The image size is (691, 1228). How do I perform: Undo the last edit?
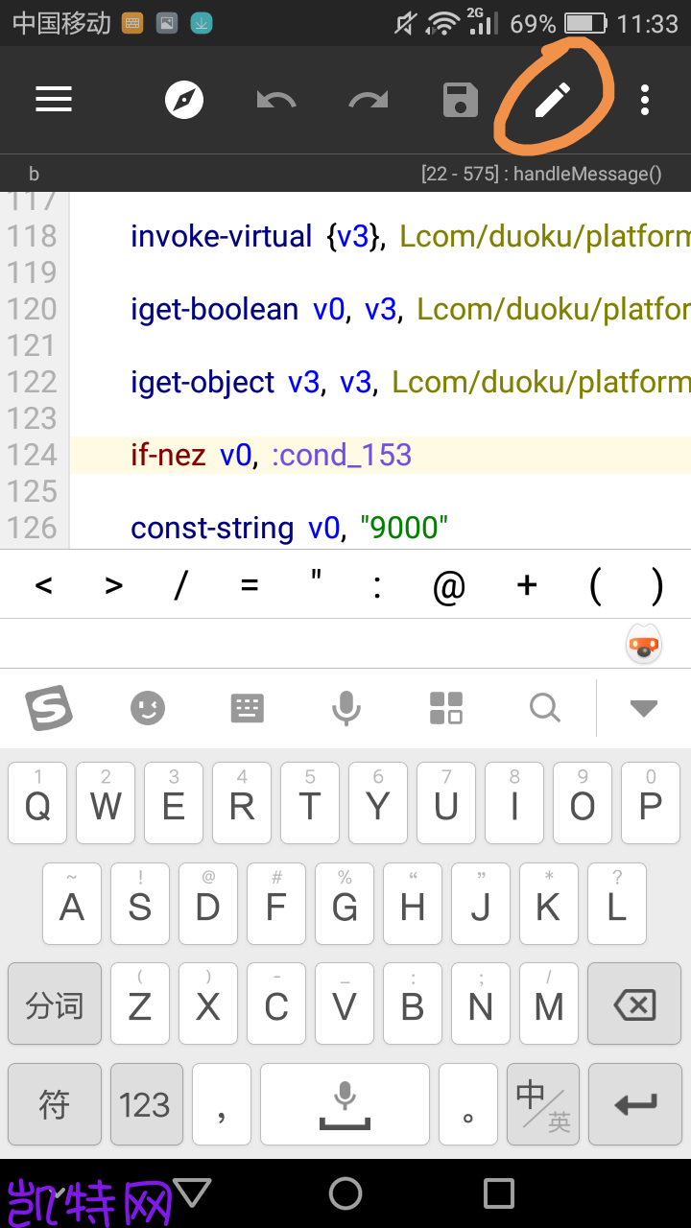coord(276,100)
